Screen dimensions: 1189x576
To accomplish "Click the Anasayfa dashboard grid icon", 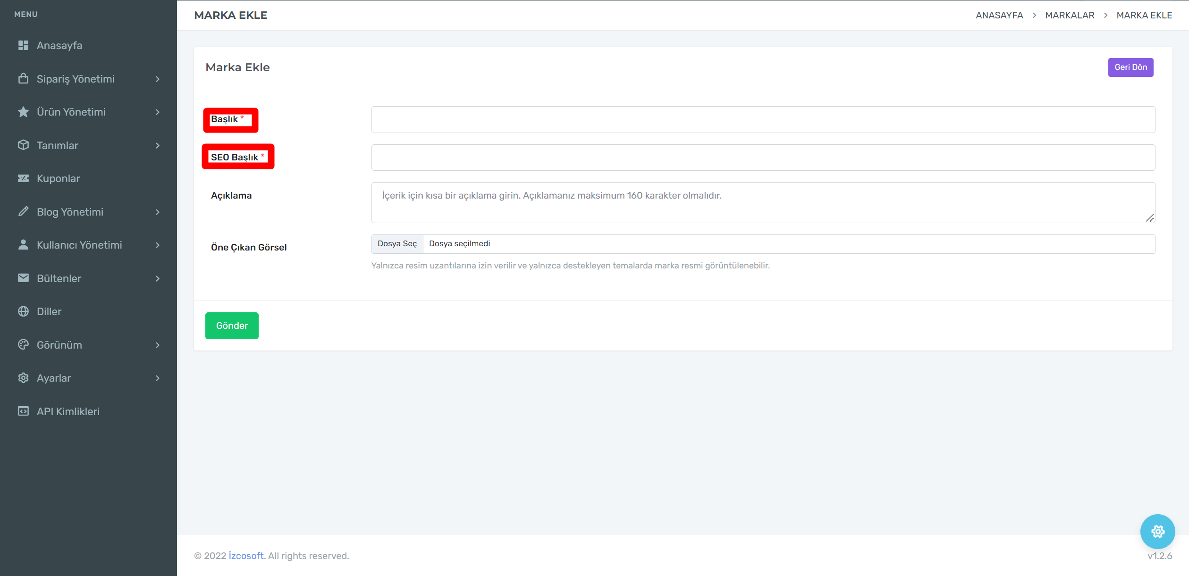I will click(23, 45).
